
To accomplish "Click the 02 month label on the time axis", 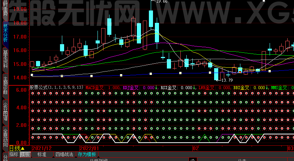I will (196, 148).
